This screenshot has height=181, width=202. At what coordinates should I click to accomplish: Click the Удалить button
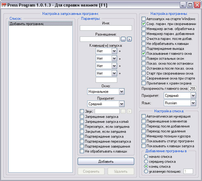coord(121,171)
